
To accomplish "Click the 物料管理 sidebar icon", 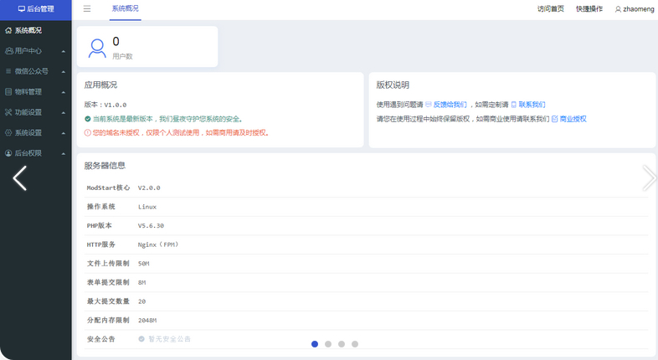I will [x=8, y=92].
